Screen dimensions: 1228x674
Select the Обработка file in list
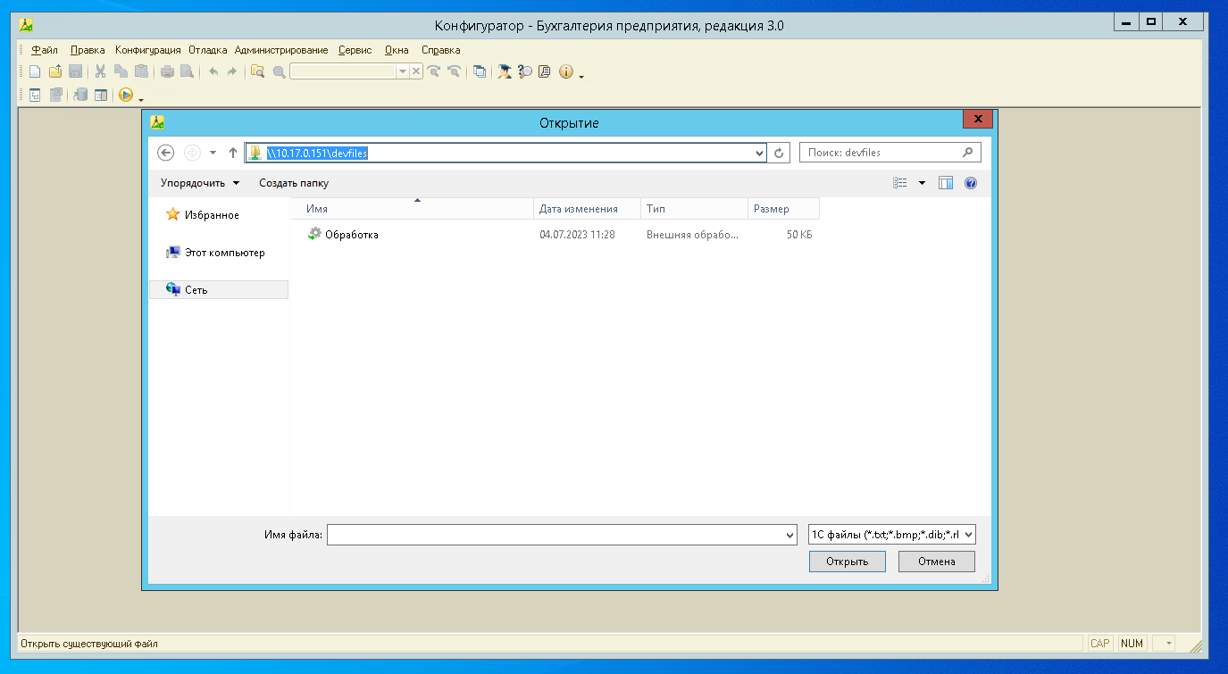point(351,235)
